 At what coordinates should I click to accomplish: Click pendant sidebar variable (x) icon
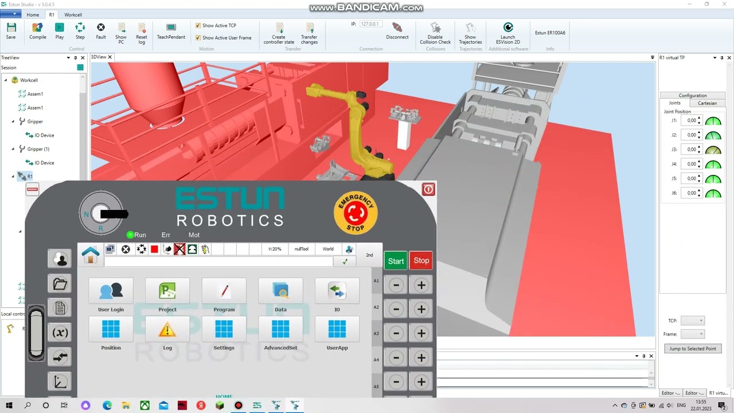point(60,333)
